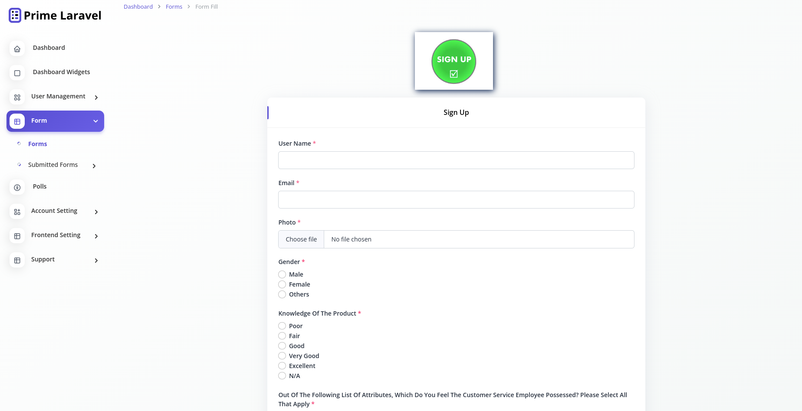Click Support in the sidebar
The width and height of the screenshot is (802, 411).
(43, 259)
